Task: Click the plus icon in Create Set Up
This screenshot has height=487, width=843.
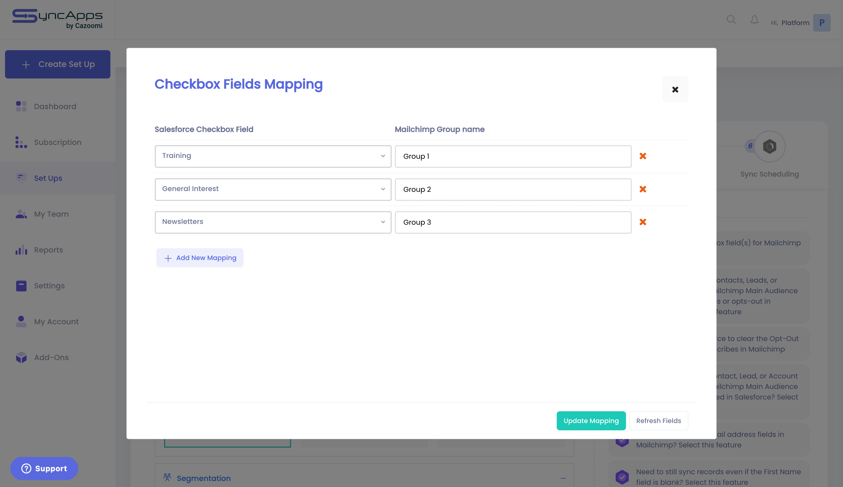Action: click(x=26, y=64)
